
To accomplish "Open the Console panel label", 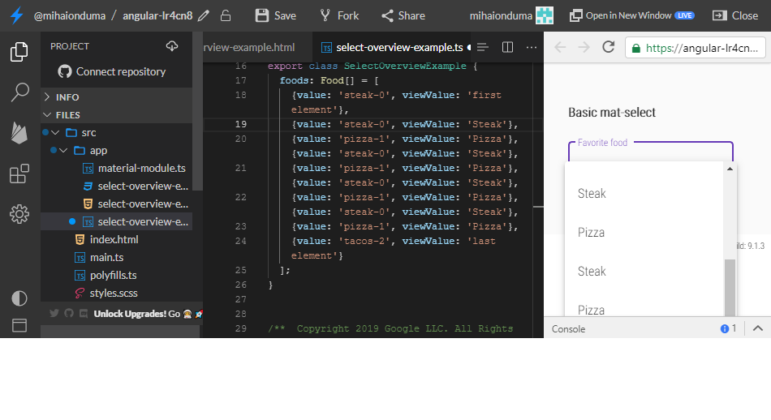I will coord(568,328).
